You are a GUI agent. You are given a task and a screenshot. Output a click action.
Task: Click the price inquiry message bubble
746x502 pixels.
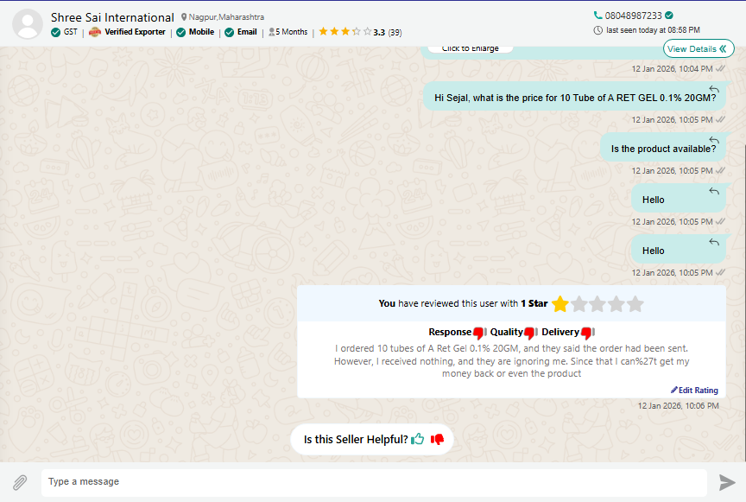click(x=575, y=97)
